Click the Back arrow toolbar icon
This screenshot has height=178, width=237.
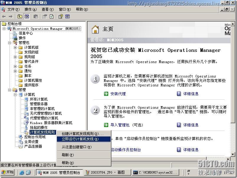coord(4,17)
